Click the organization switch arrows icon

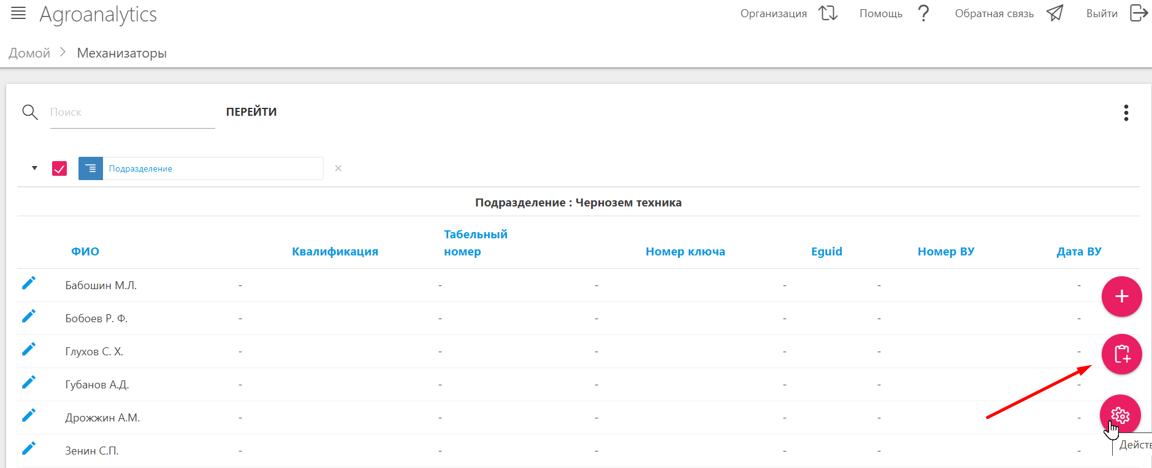coord(828,13)
